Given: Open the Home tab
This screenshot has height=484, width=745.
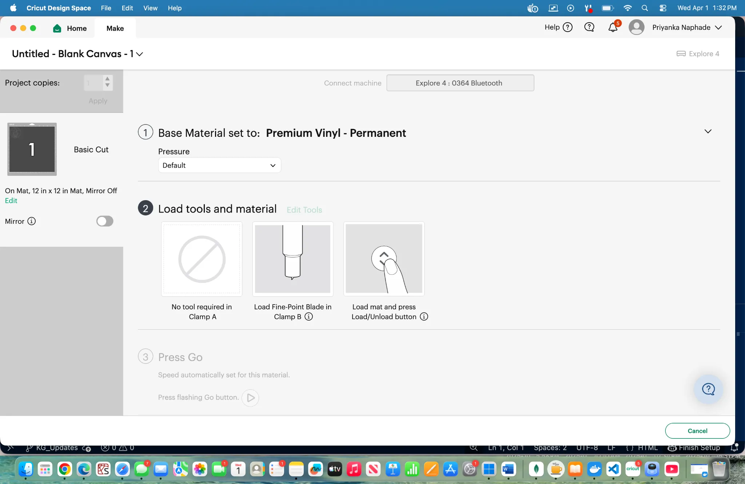Looking at the screenshot, I should 70,28.
